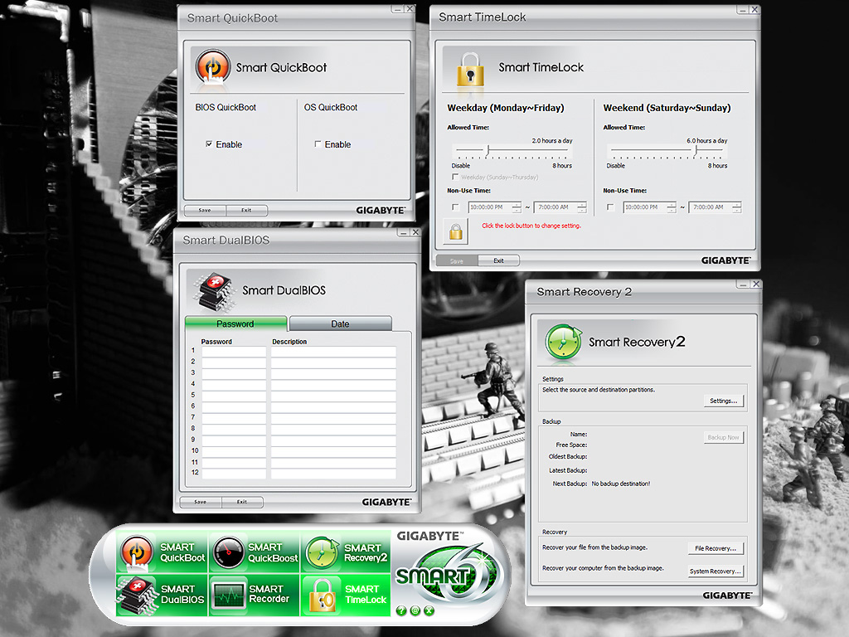Open Settings... in Smart Recovery 2

tap(724, 401)
